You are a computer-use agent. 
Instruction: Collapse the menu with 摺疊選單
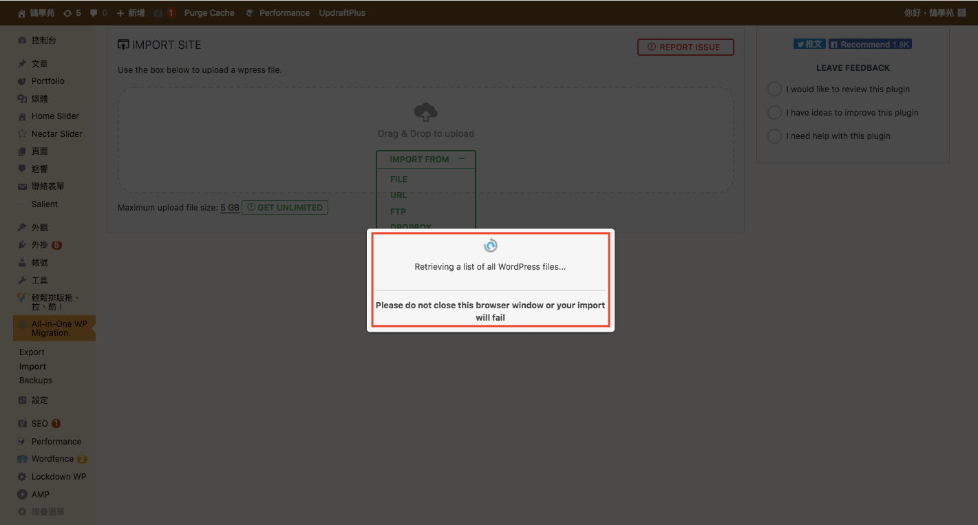(x=41, y=512)
